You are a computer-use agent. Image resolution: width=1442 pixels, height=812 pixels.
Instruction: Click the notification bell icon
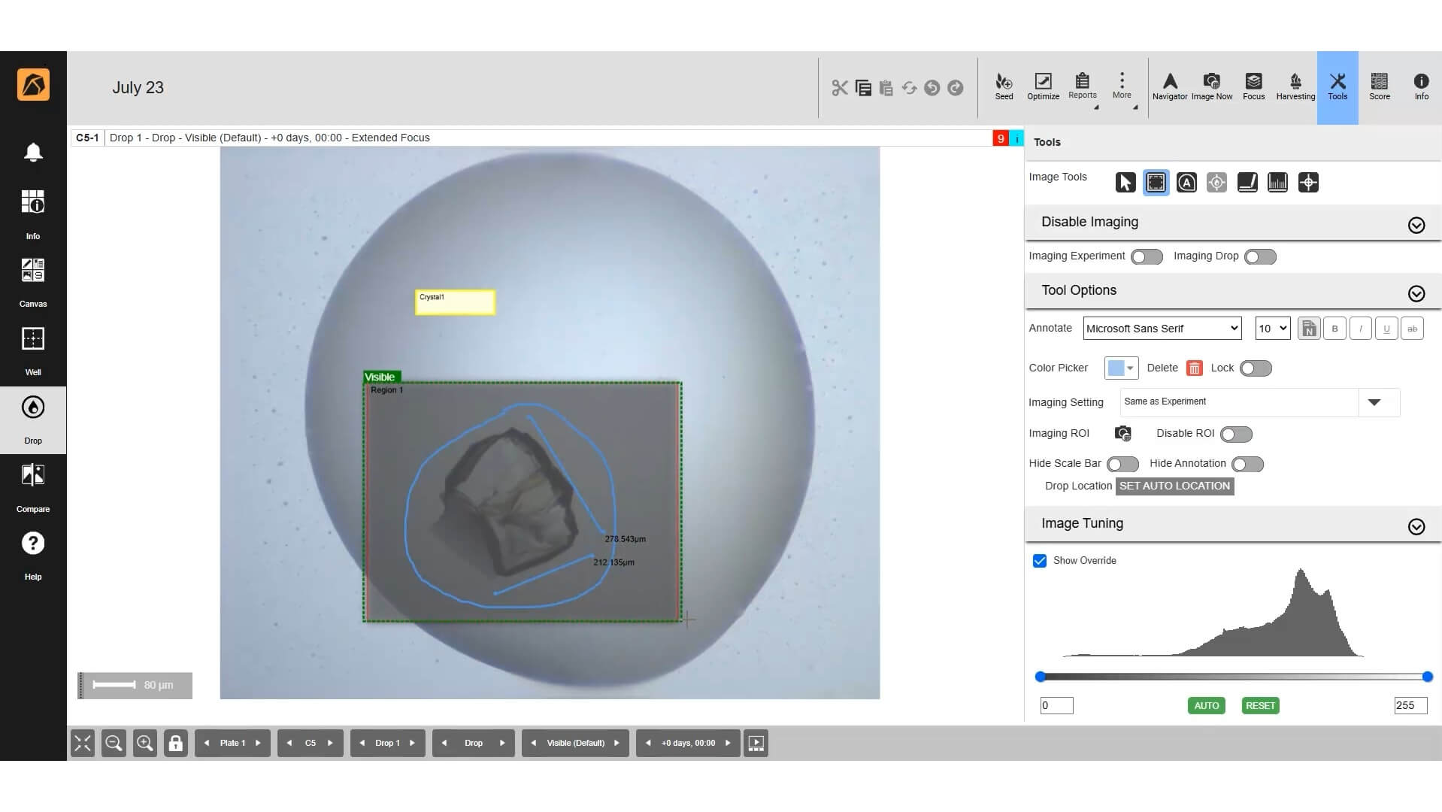(33, 153)
